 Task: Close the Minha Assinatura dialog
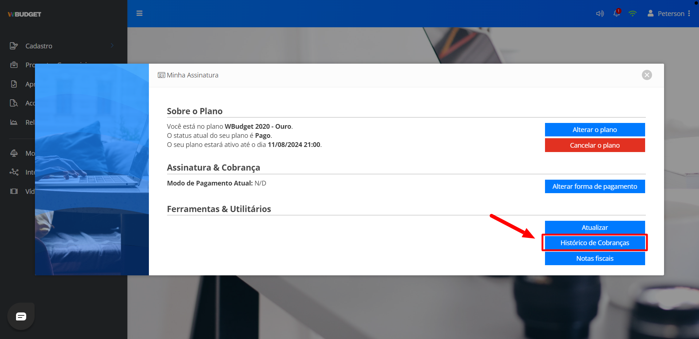point(647,75)
